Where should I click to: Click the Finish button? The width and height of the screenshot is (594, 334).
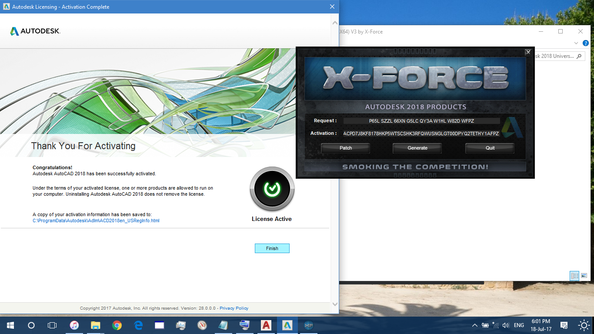point(272,248)
